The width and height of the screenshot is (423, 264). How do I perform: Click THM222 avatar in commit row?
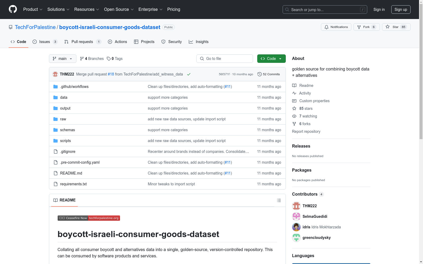pyautogui.click(x=55, y=74)
